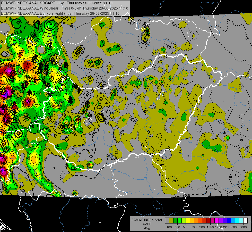Image resolution: width=252 pixels, height=232 pixels.
Task: Select the dark green legend swatch
Action: pos(175,220)
